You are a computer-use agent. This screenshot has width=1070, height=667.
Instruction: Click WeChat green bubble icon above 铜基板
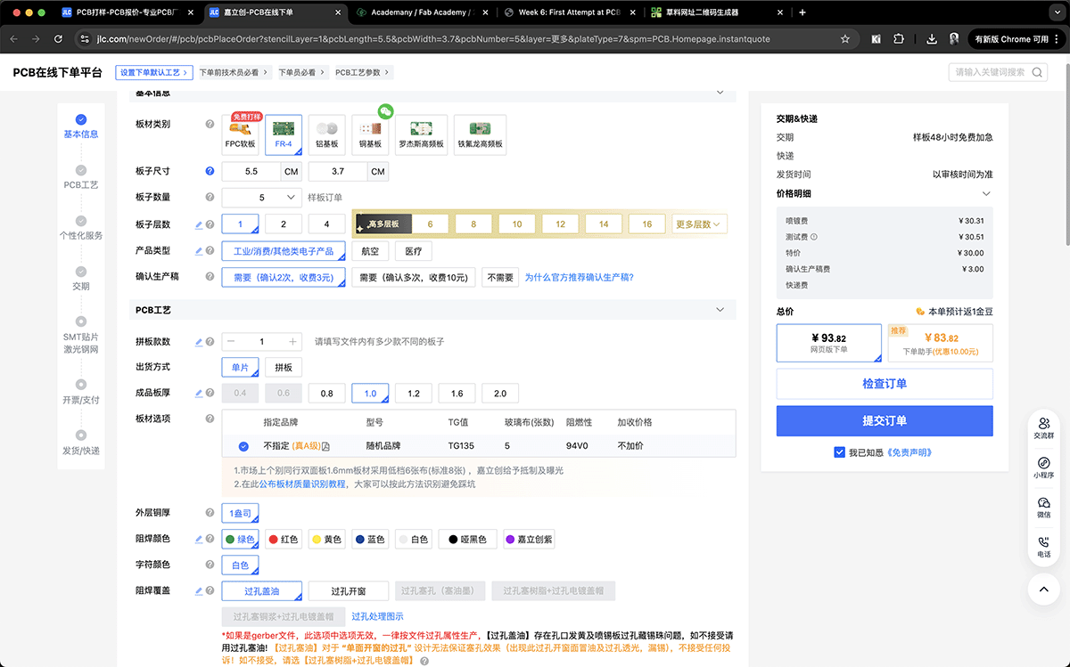(x=385, y=111)
